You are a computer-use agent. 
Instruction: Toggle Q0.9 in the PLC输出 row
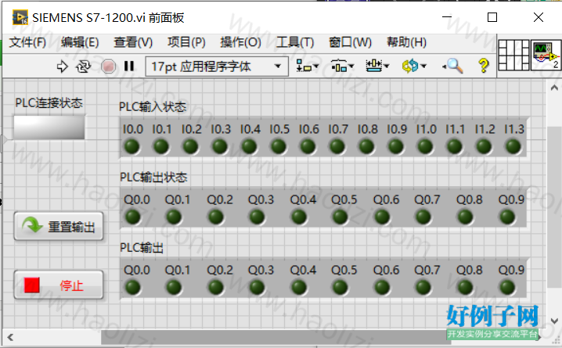(x=507, y=287)
